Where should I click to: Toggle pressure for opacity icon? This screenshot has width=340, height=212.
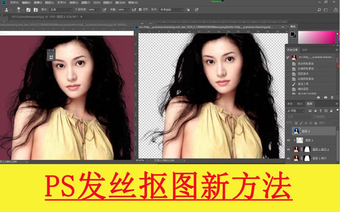(104, 10)
